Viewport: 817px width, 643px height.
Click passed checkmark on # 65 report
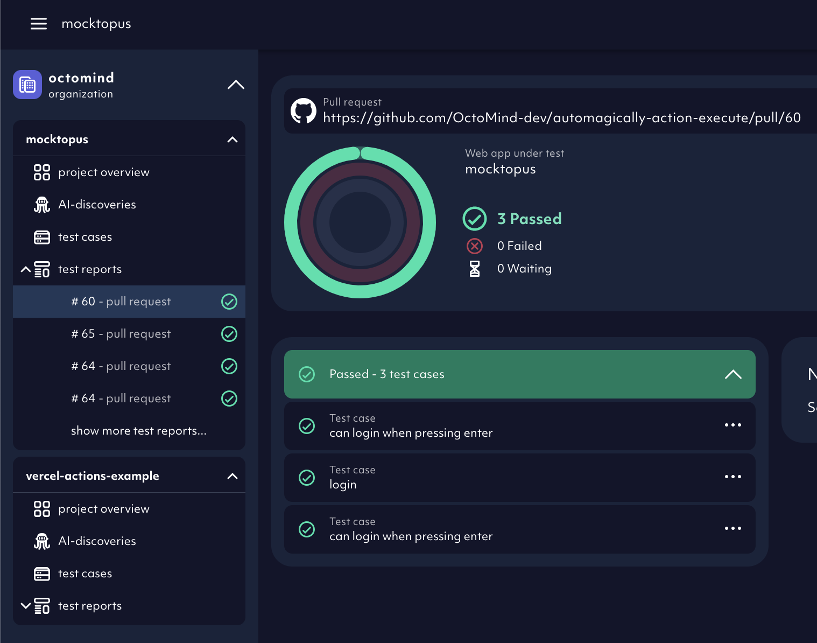(x=229, y=334)
